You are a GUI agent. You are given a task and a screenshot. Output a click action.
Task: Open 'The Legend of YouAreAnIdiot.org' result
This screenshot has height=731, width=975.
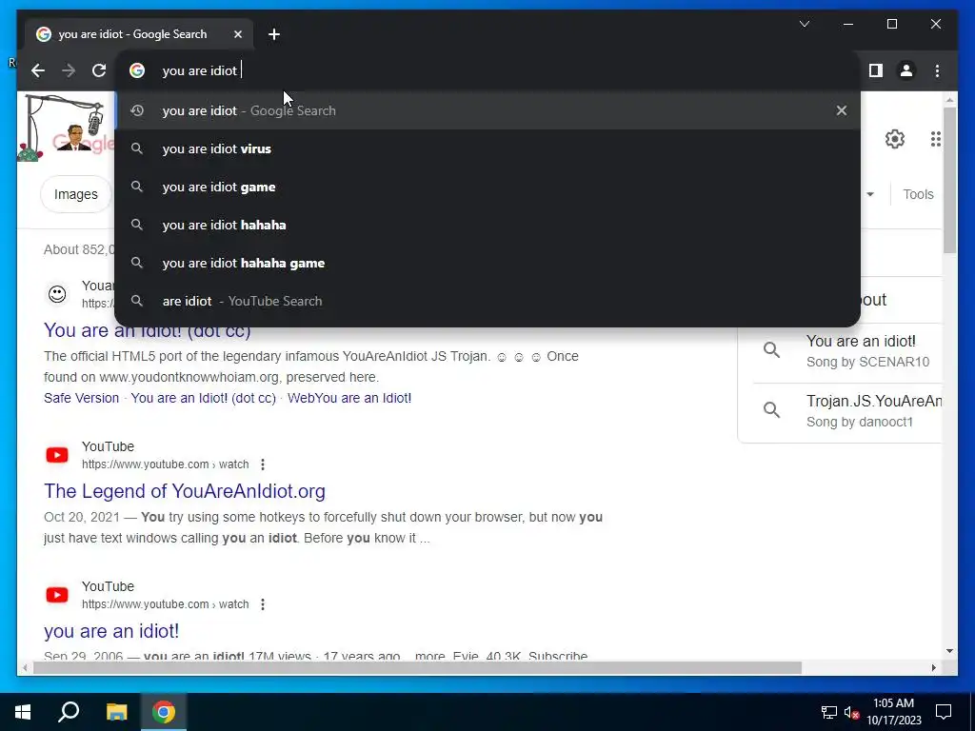click(185, 491)
